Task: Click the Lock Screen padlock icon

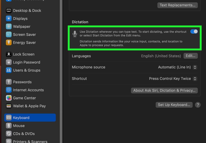Action: tap(9, 54)
